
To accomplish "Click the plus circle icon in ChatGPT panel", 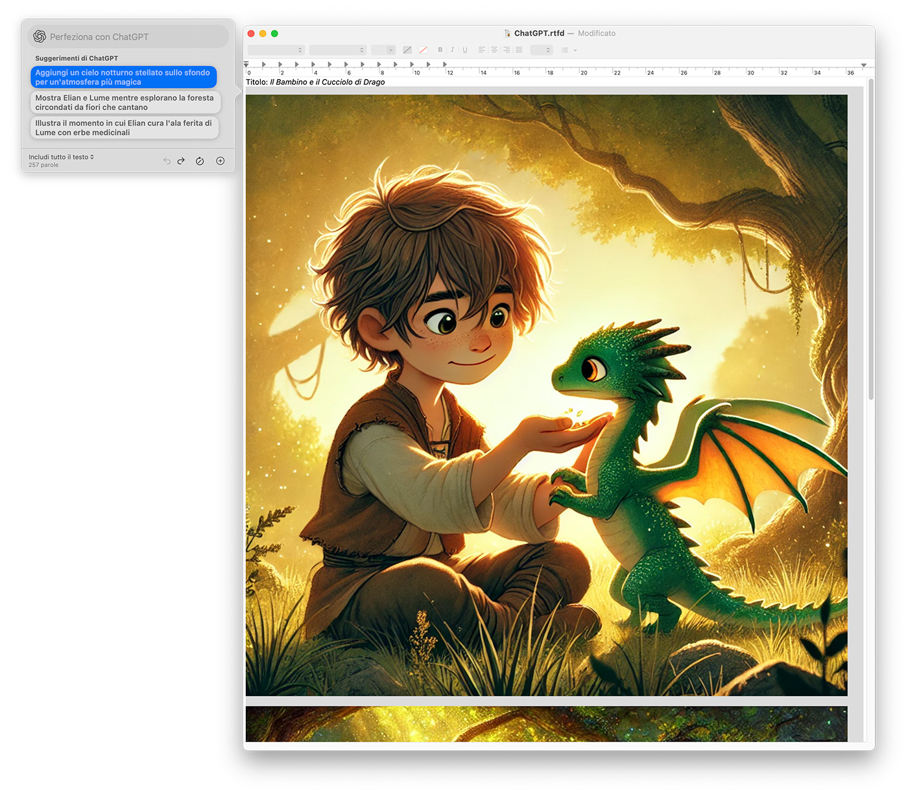I will (221, 161).
